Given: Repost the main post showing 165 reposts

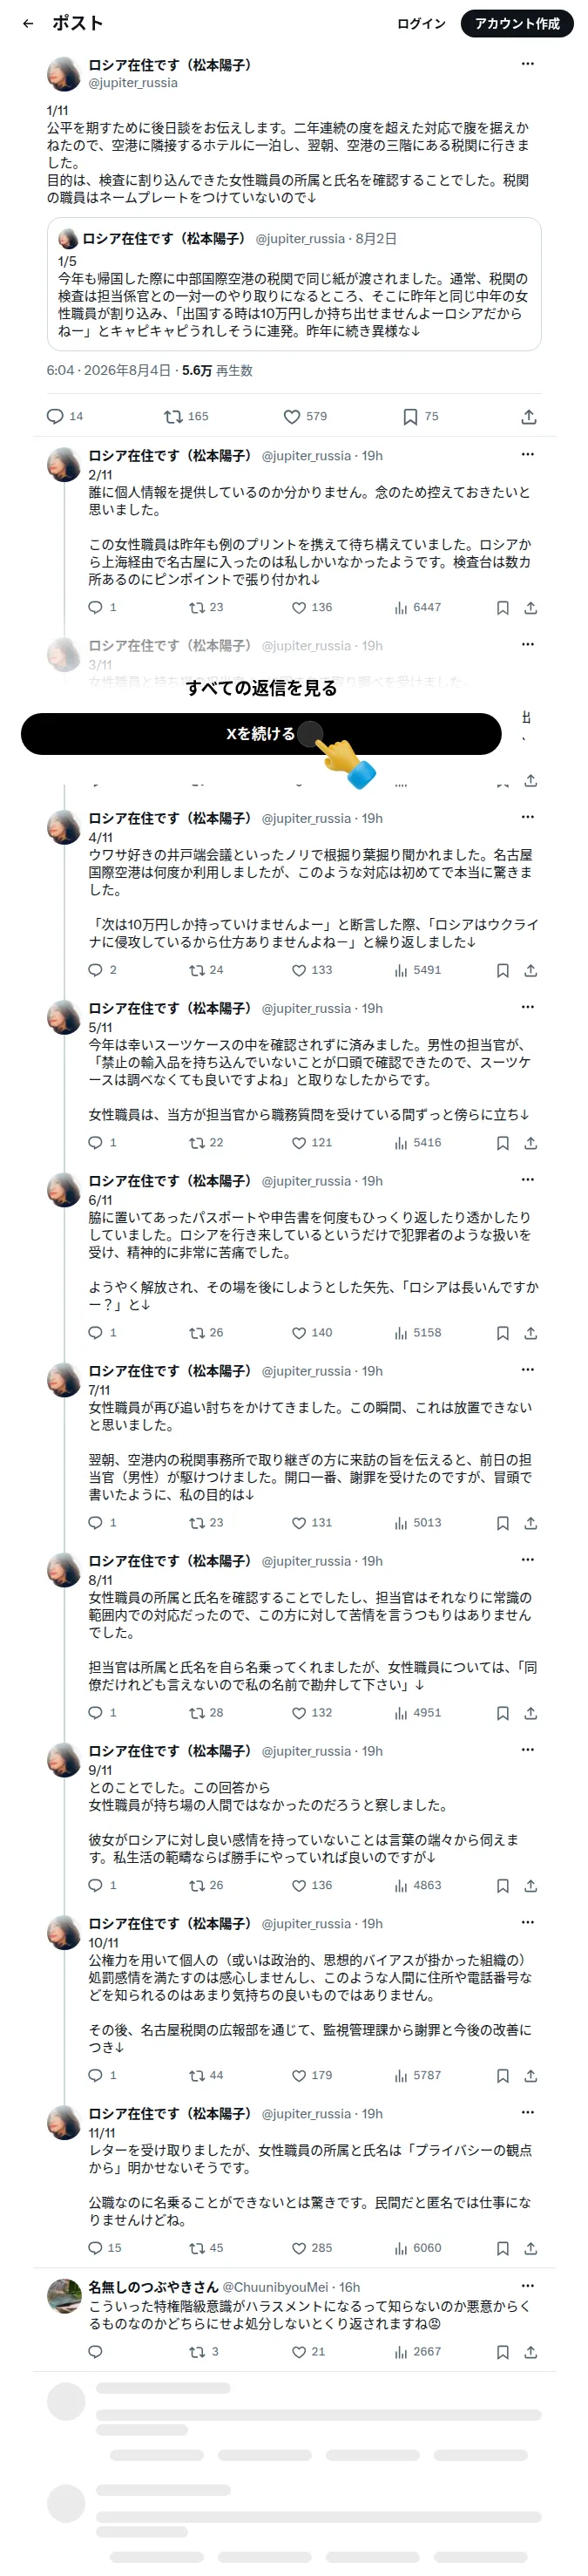Looking at the screenshot, I should coord(186,416).
